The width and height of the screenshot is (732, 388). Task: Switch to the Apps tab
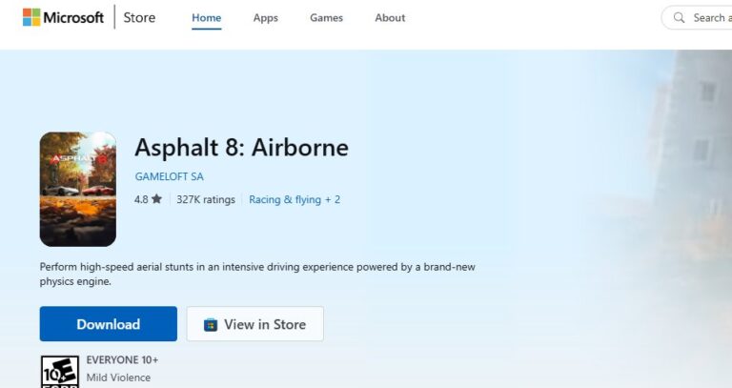tap(266, 18)
